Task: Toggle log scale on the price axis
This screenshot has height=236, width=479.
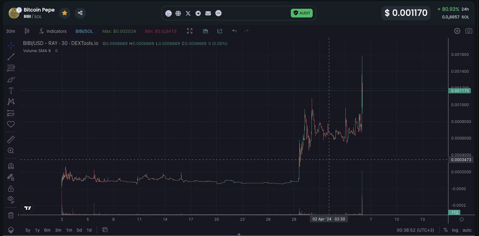Action: point(455,230)
